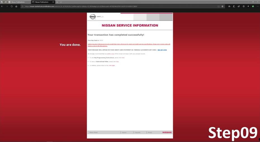Screen dimensions: 260x142
Task: View site security lock information
Action: (x=23, y=6)
